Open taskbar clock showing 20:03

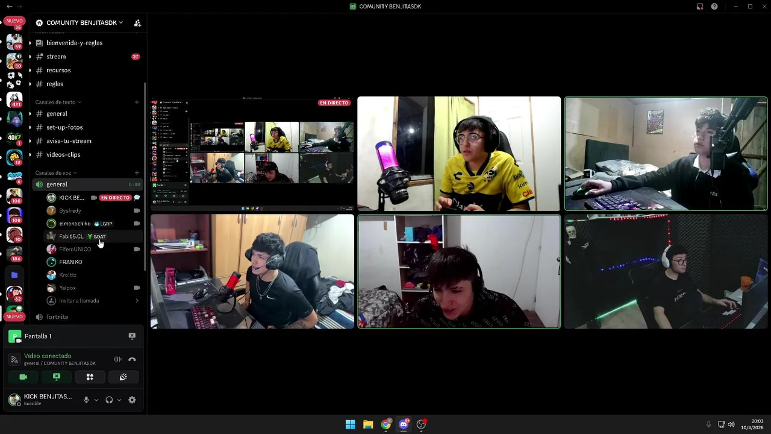tap(752, 424)
